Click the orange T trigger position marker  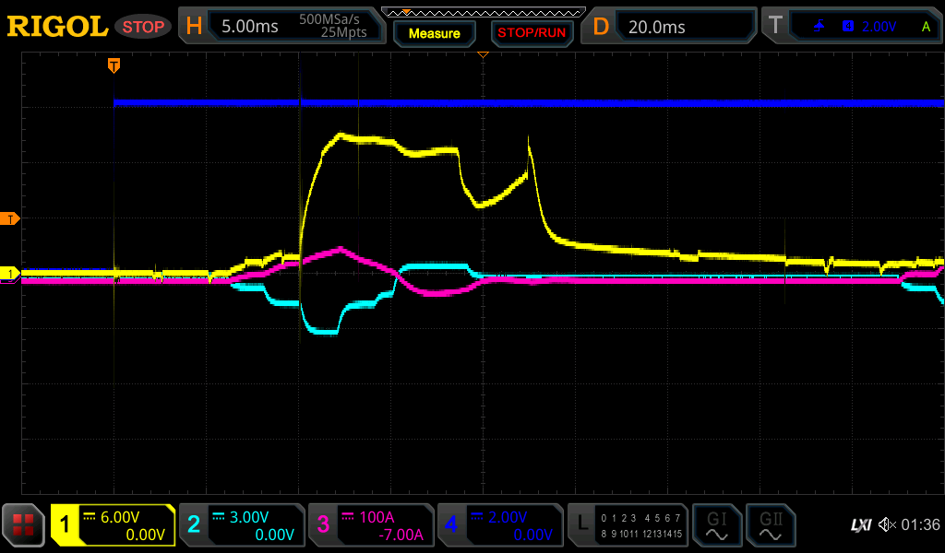pyautogui.click(x=114, y=65)
